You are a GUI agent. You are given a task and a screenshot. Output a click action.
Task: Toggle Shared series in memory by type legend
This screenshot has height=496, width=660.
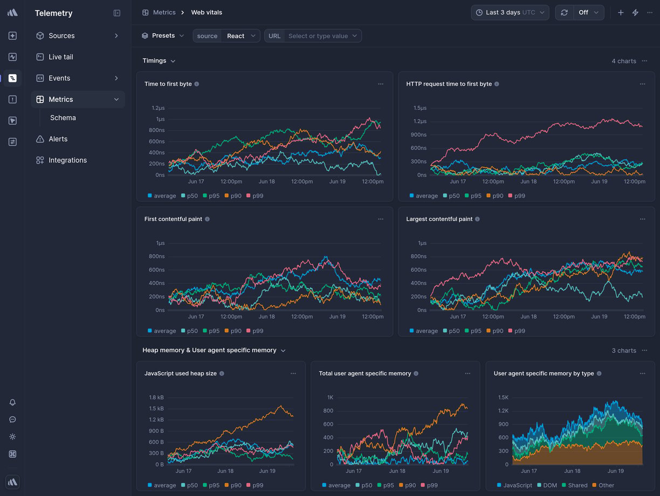574,485
